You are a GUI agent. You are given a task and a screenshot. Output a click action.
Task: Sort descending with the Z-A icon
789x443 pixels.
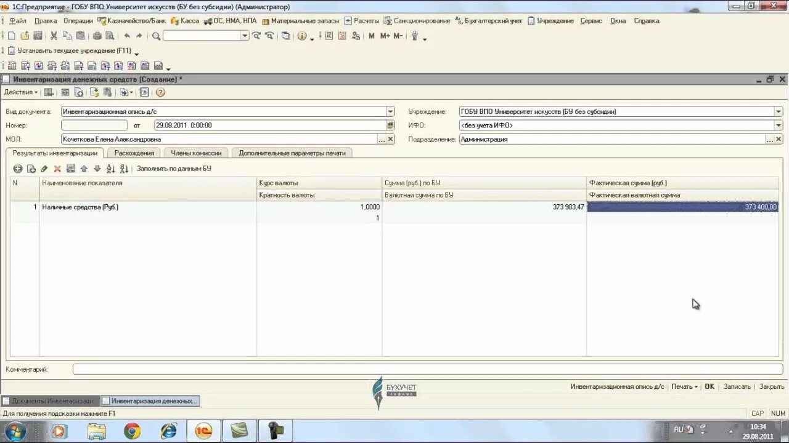click(x=124, y=169)
